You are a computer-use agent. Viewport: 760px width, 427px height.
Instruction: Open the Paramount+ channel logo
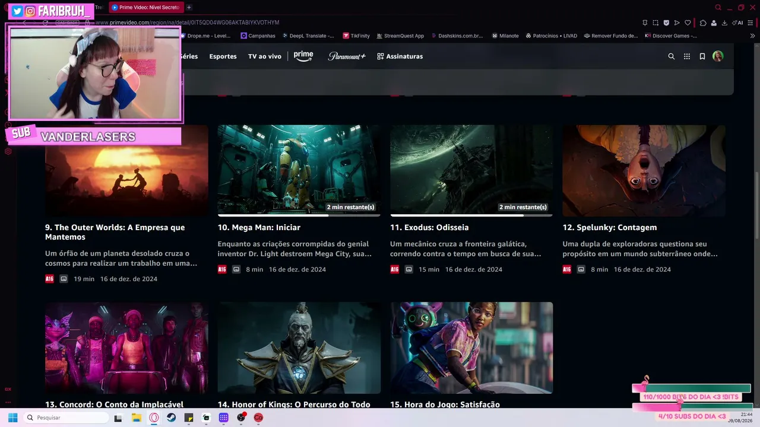click(347, 56)
